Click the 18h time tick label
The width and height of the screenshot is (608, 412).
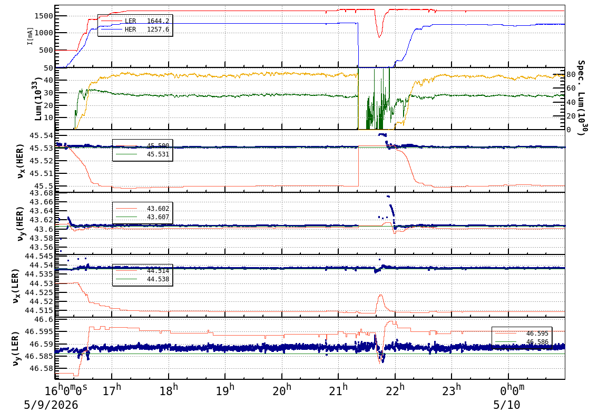[169, 389]
